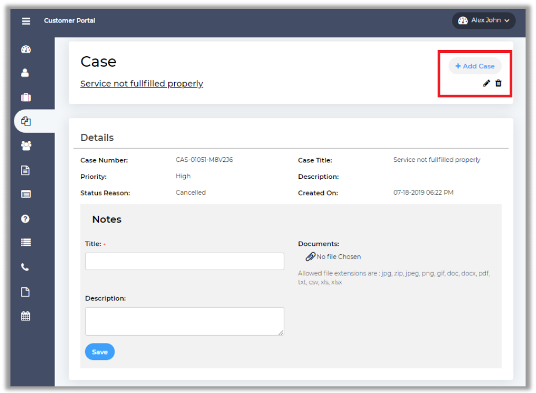Click the briefcase icon in sidebar
Screen dimensions: 536x393
25,97
